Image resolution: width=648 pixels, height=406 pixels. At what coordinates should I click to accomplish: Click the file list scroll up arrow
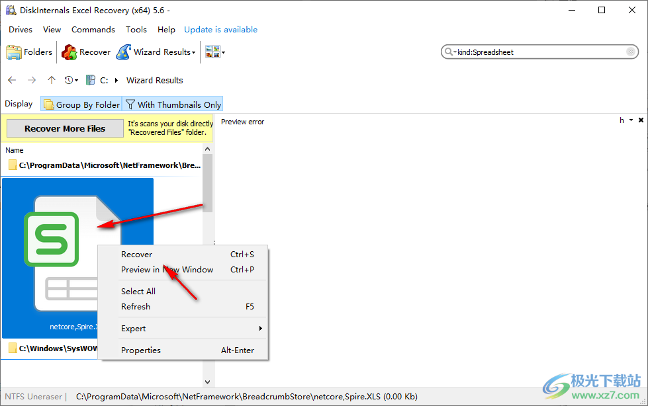207,149
